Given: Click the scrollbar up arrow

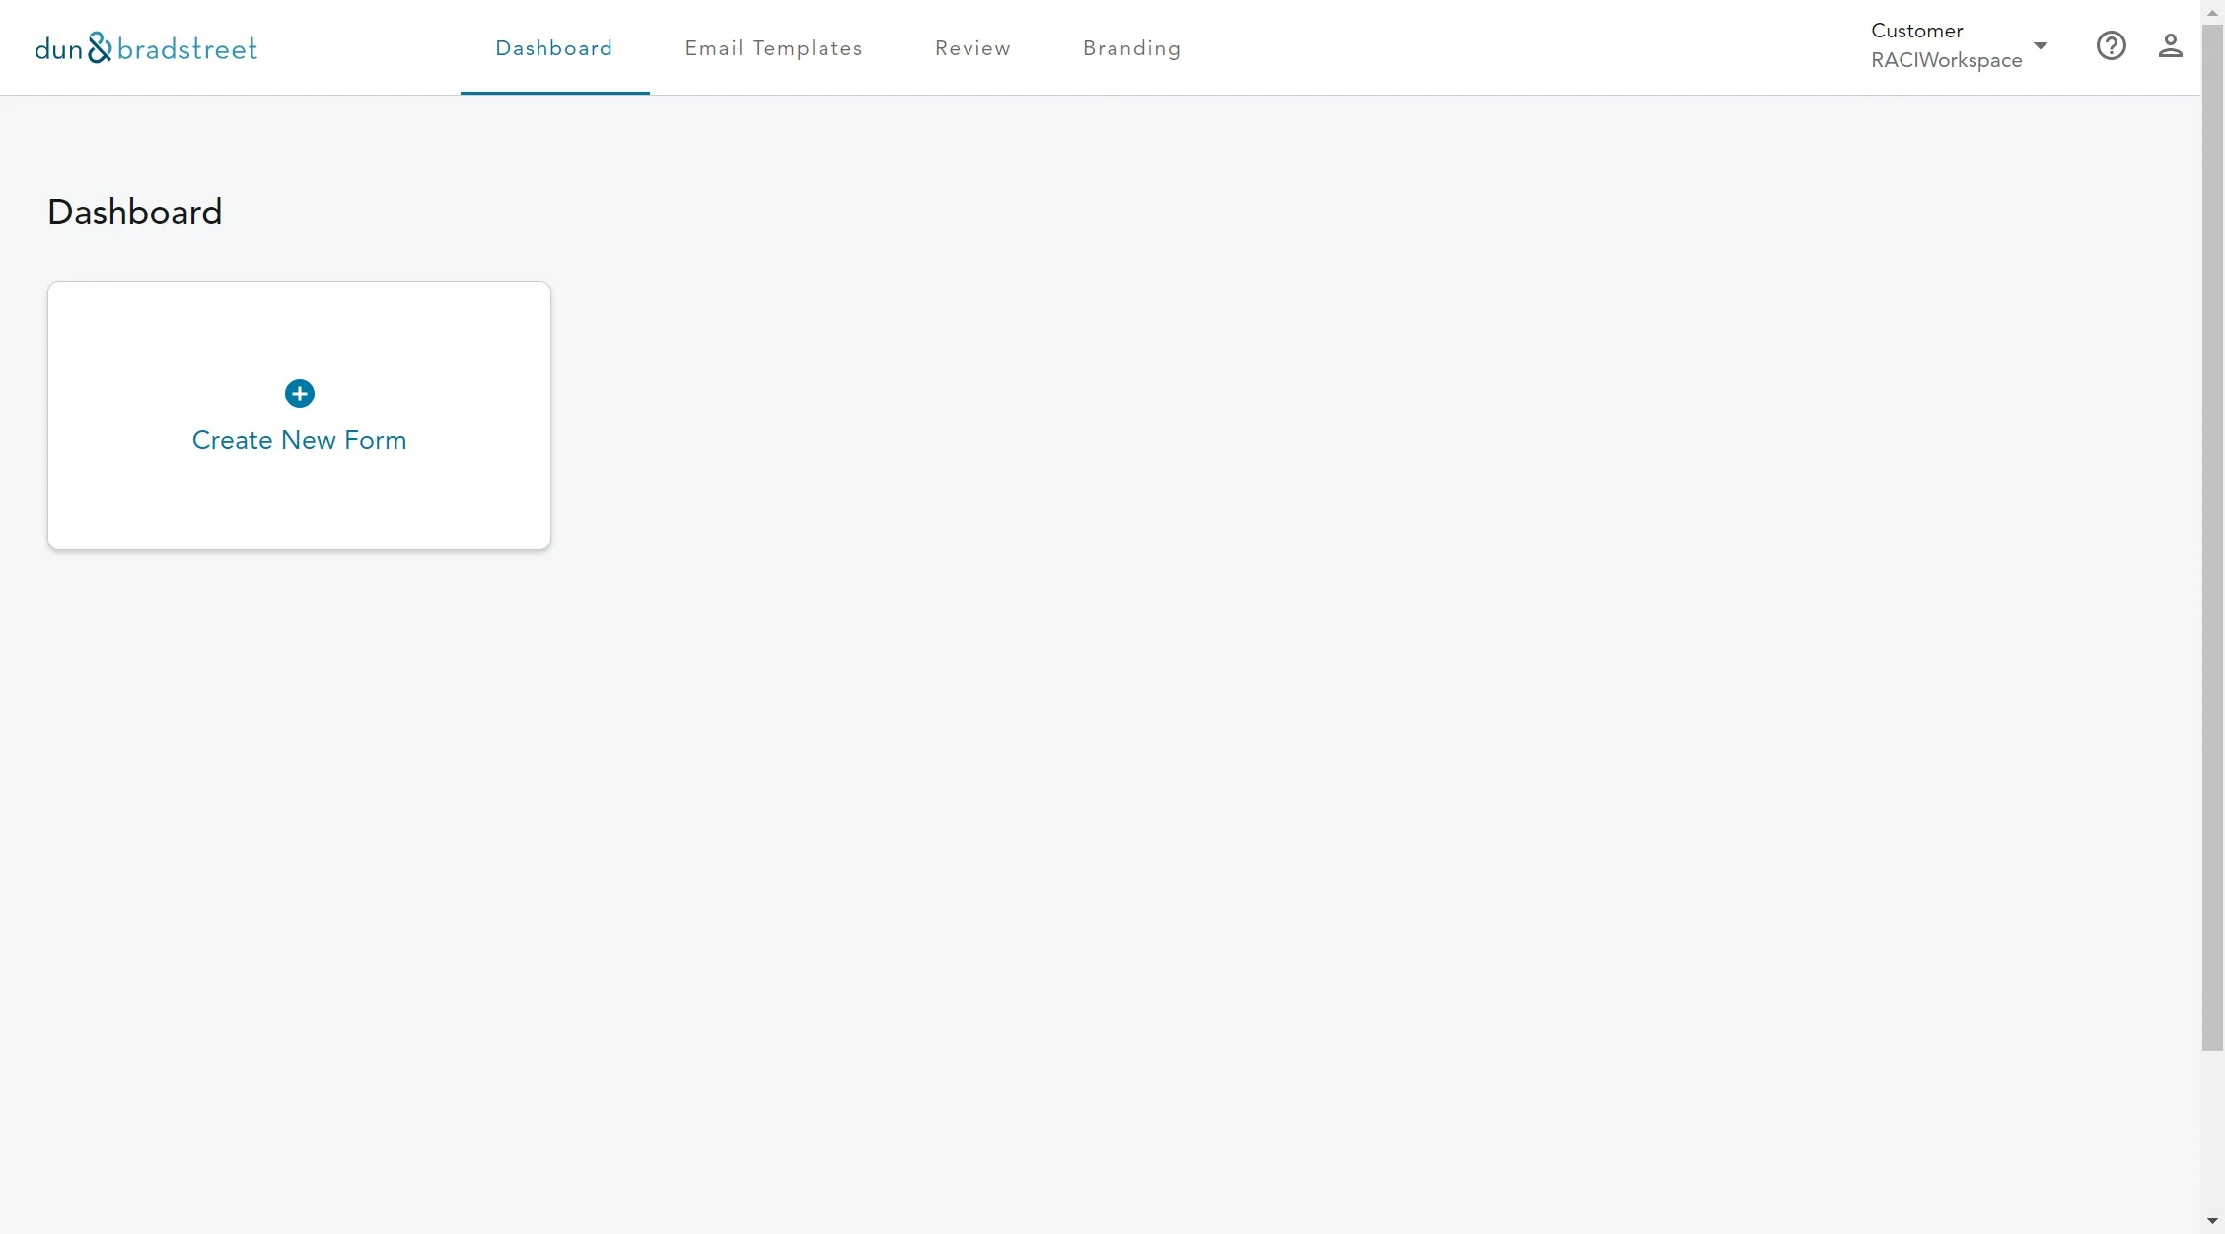Looking at the screenshot, I should (x=2212, y=11).
